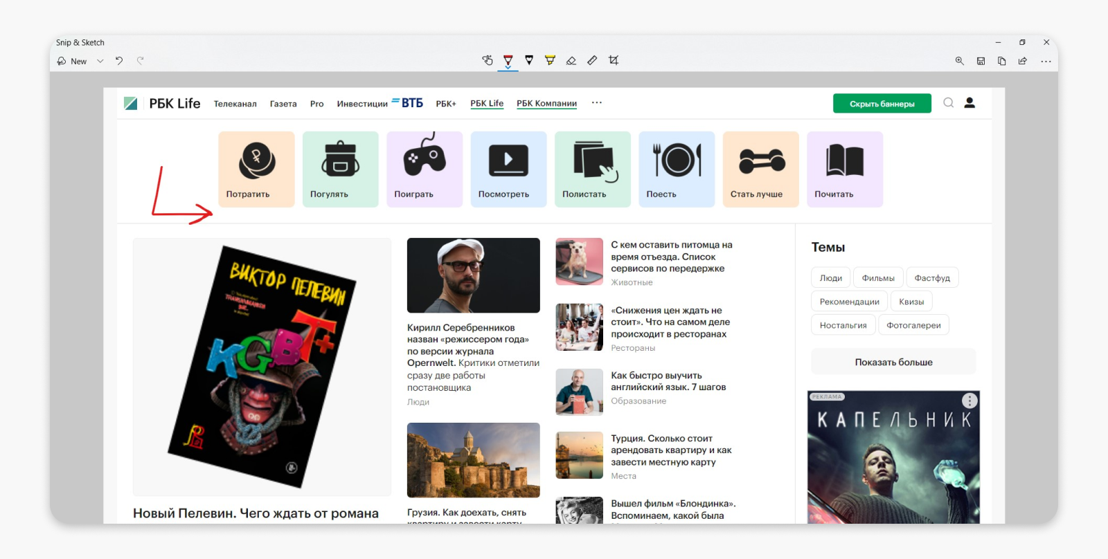This screenshot has height=559, width=1108.
Task: Click the Скрыть баннеры green button
Action: click(x=882, y=104)
